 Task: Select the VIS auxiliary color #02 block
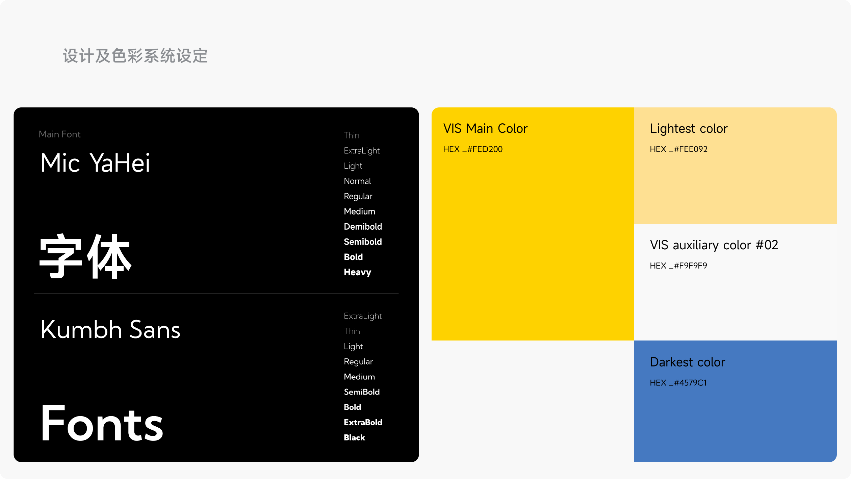tap(735, 301)
